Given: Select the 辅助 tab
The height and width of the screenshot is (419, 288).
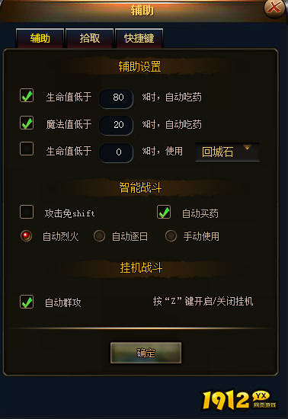Looking at the screenshot, I should pyautogui.click(x=40, y=38).
